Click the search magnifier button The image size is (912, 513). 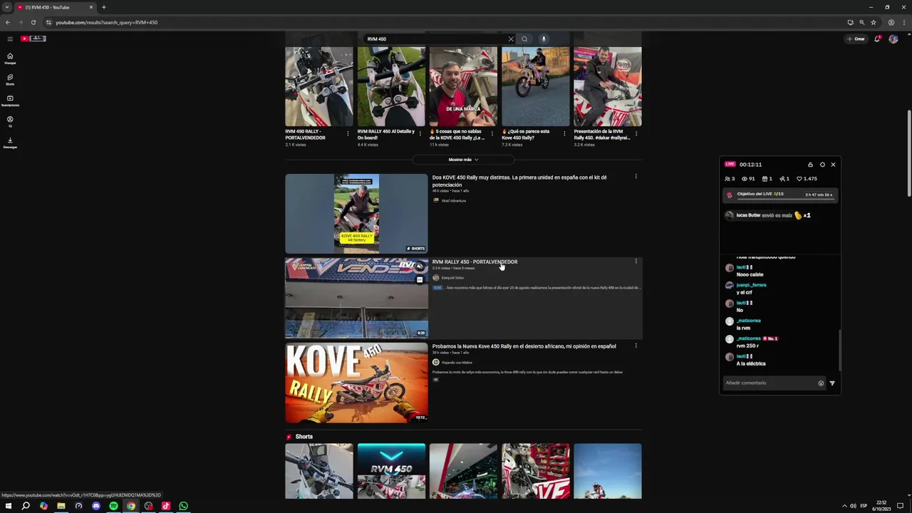pos(524,39)
